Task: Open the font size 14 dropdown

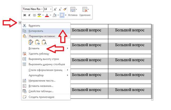Action: 51,9
